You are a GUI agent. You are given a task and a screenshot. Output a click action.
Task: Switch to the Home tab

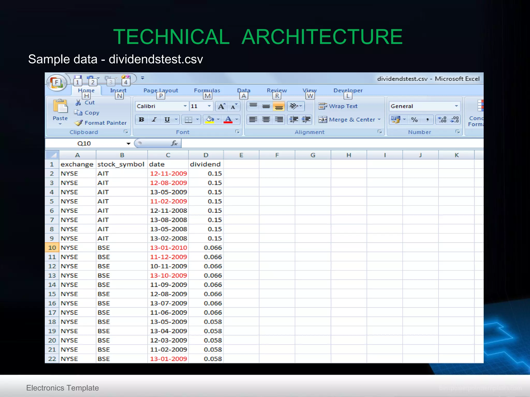86,90
